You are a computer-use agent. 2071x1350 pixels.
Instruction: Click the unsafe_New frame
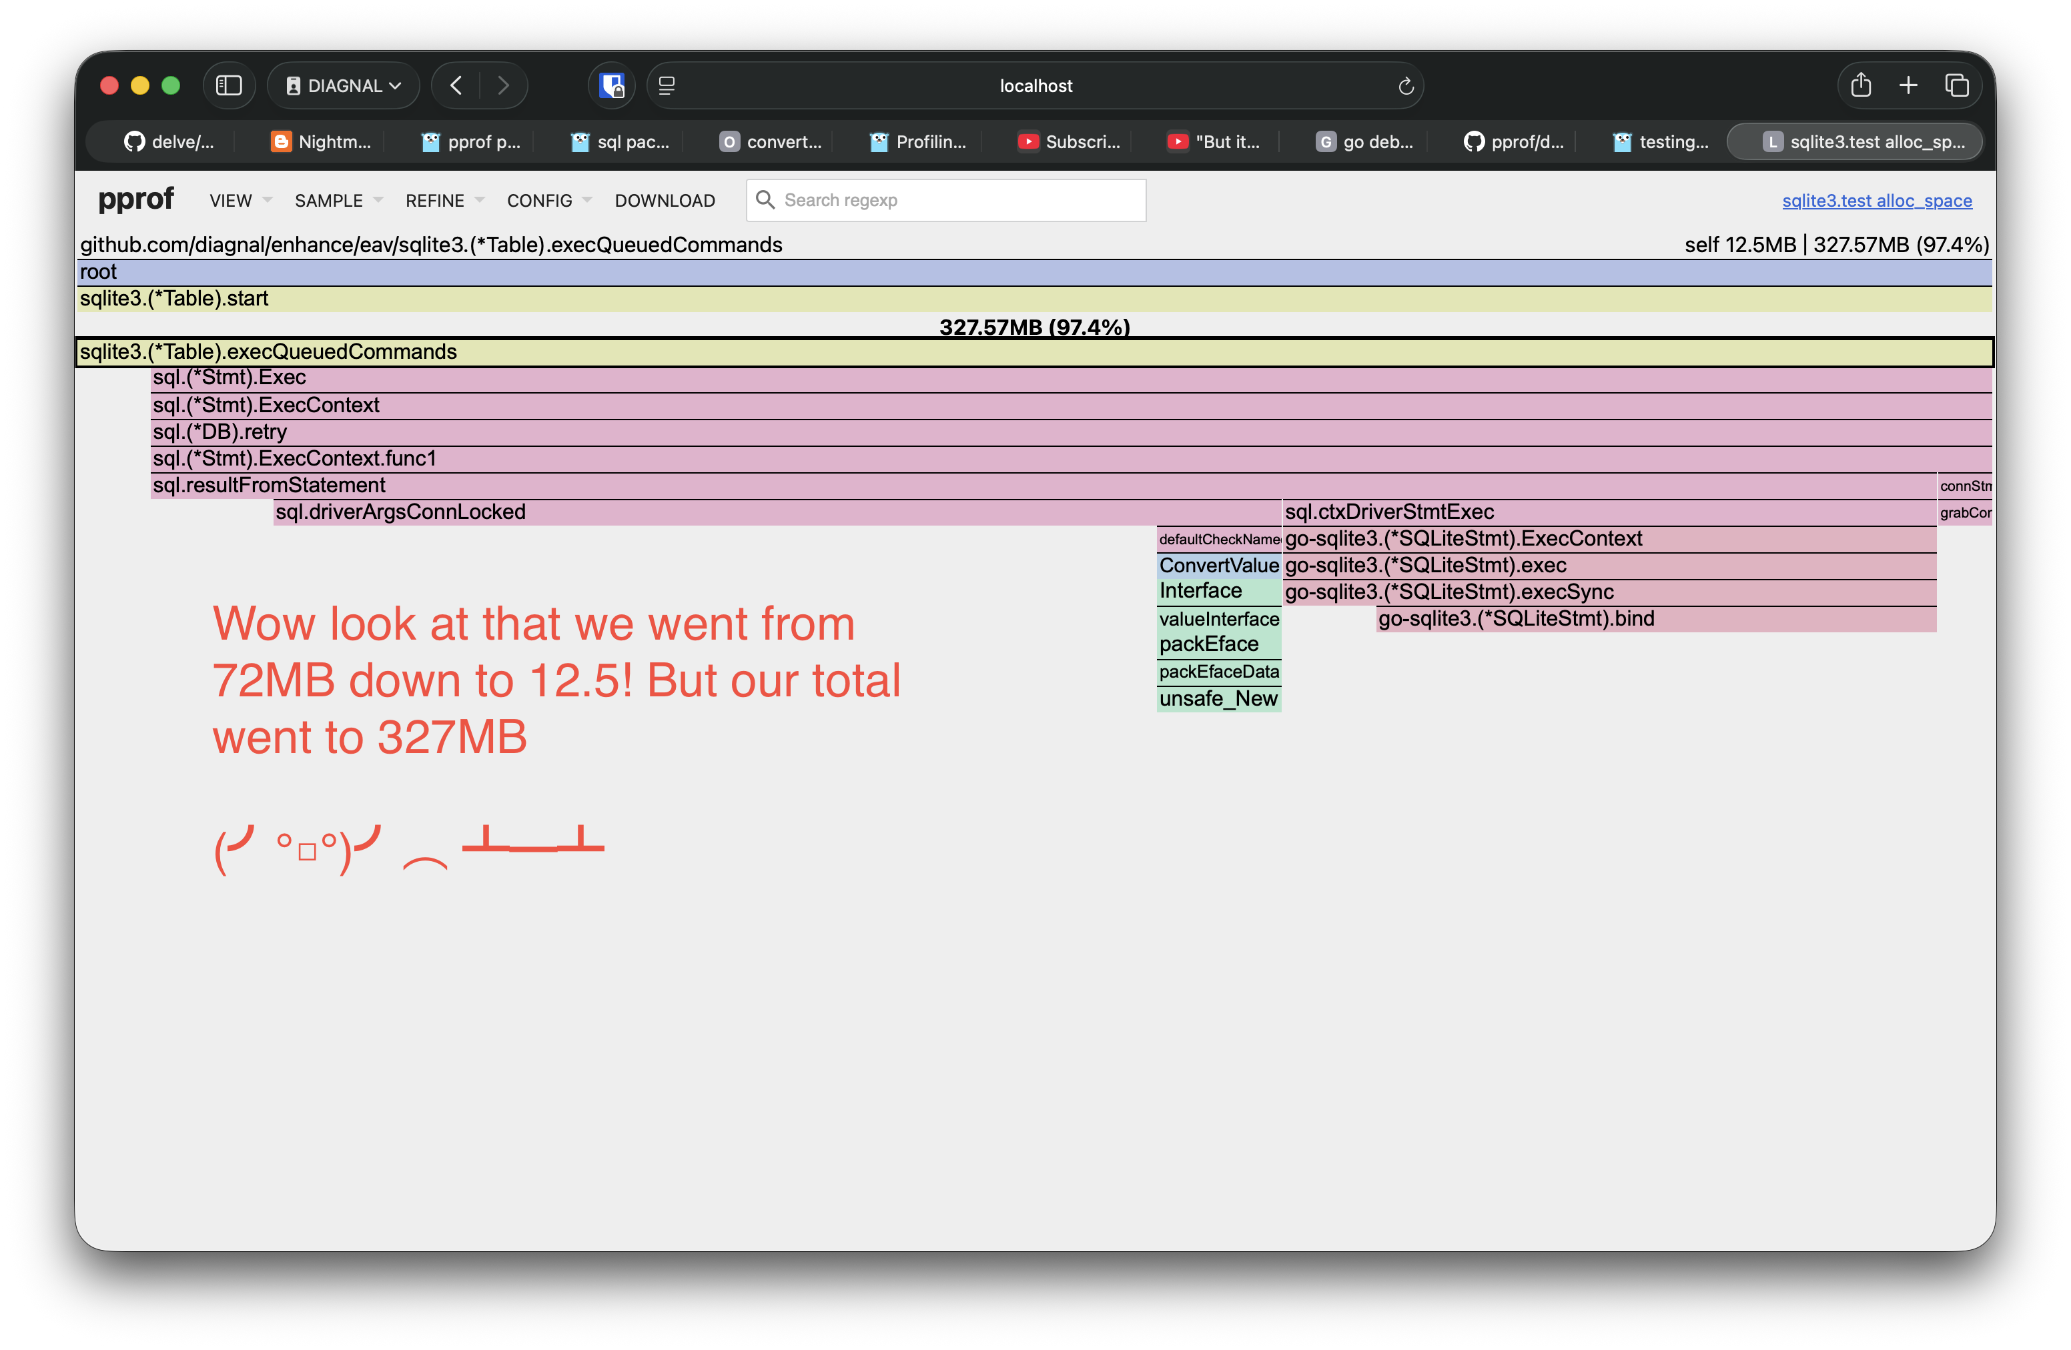pyautogui.click(x=1219, y=700)
